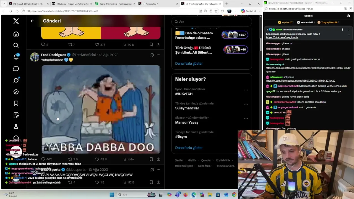This screenshot has height=199, width=354.
Task: Show more trends under Neler oluyor
Action: click(x=189, y=148)
